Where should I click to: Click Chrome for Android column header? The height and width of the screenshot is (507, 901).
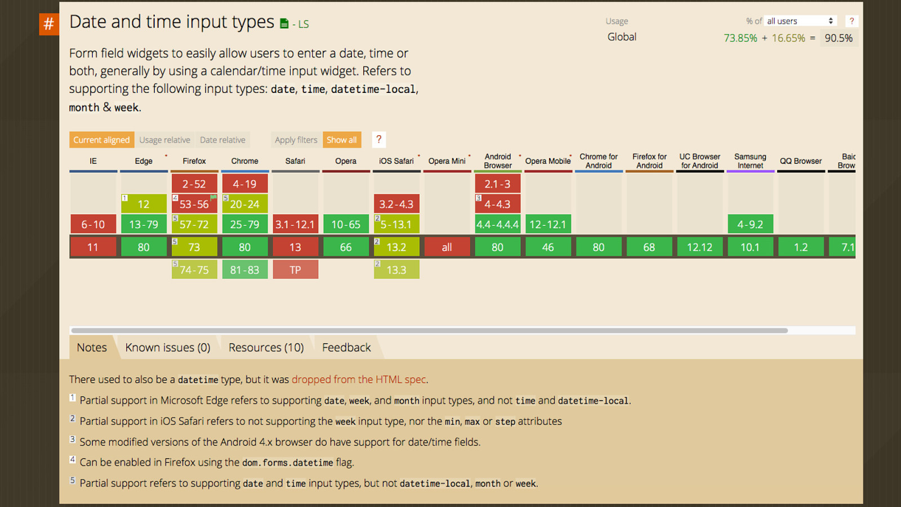(x=599, y=161)
